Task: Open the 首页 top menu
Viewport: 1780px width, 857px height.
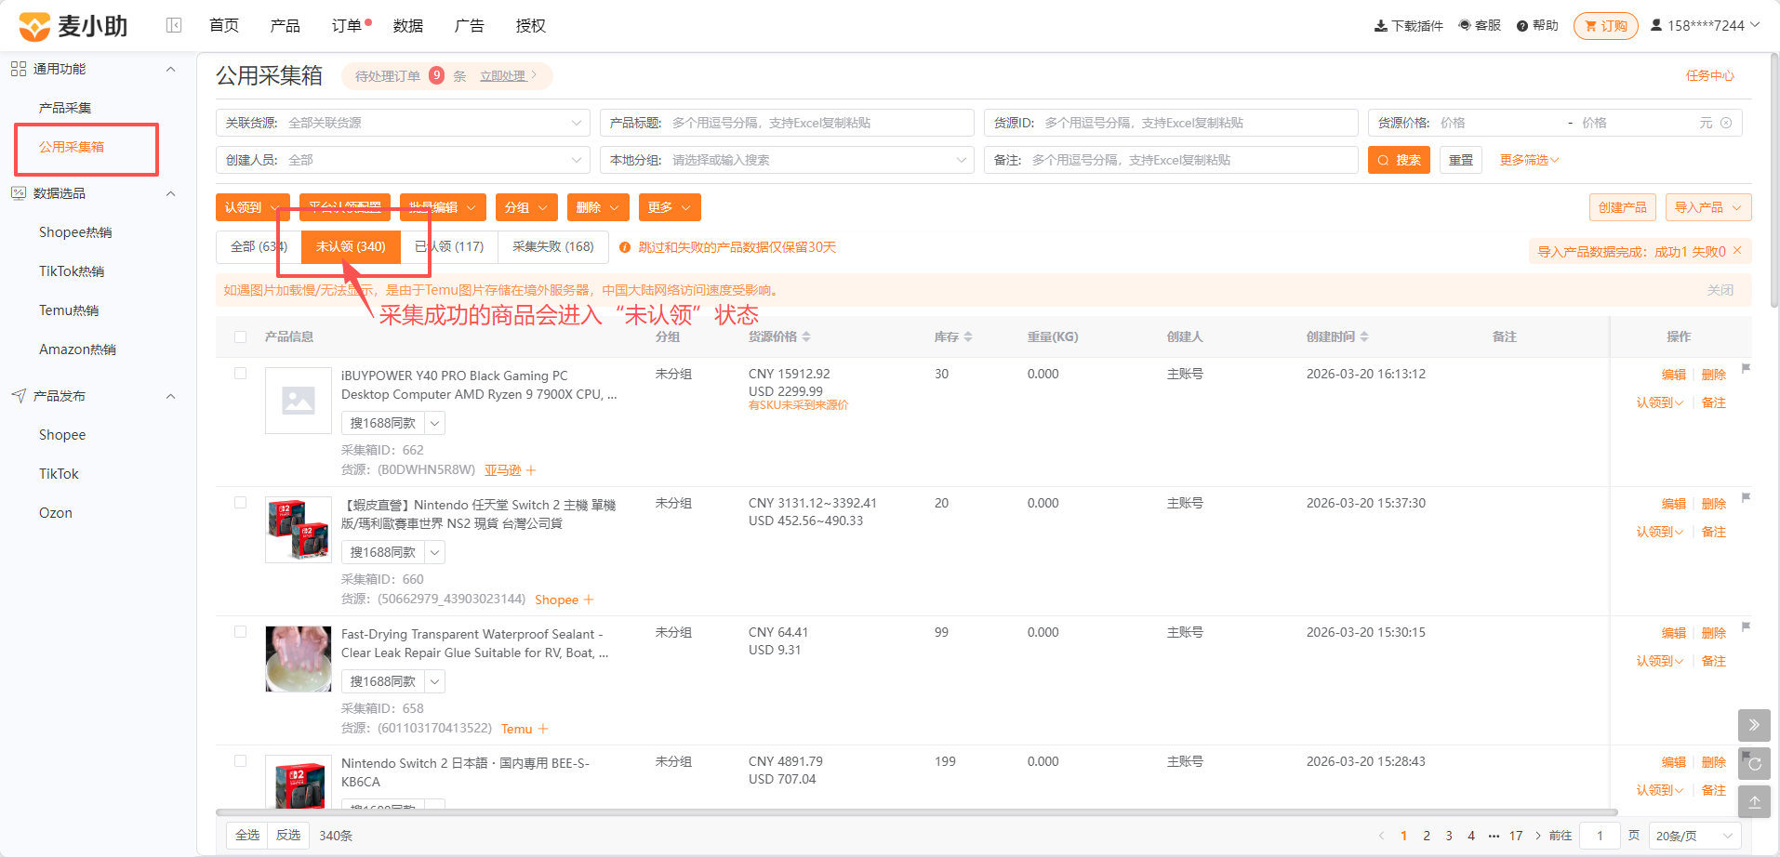Action: click(224, 25)
